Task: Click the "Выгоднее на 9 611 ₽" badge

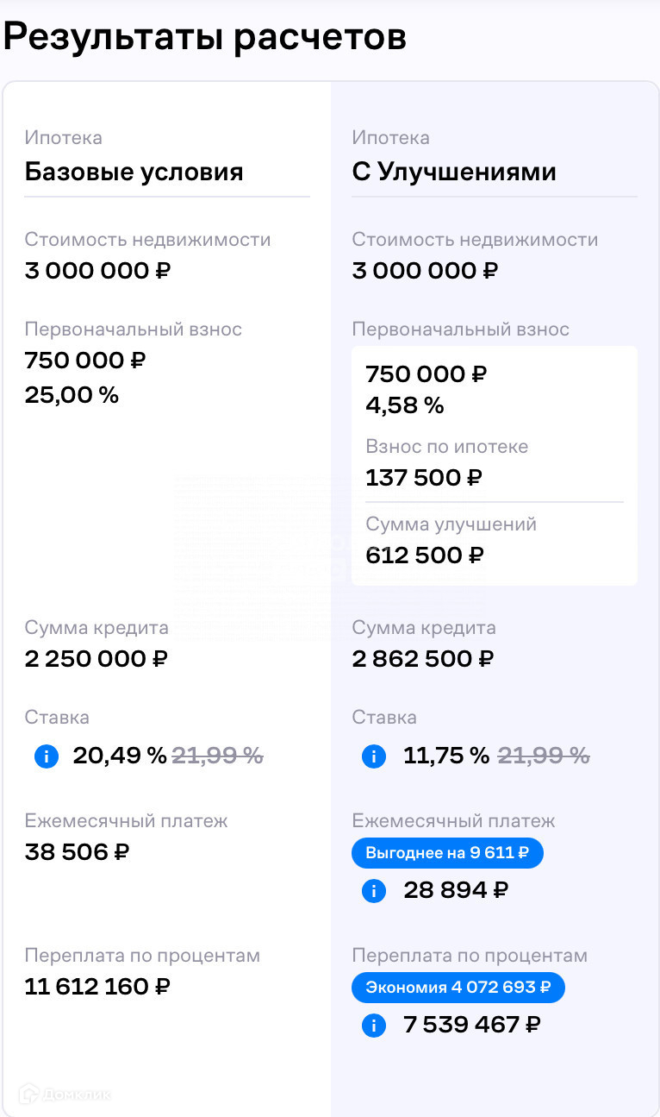Action: 447,853
